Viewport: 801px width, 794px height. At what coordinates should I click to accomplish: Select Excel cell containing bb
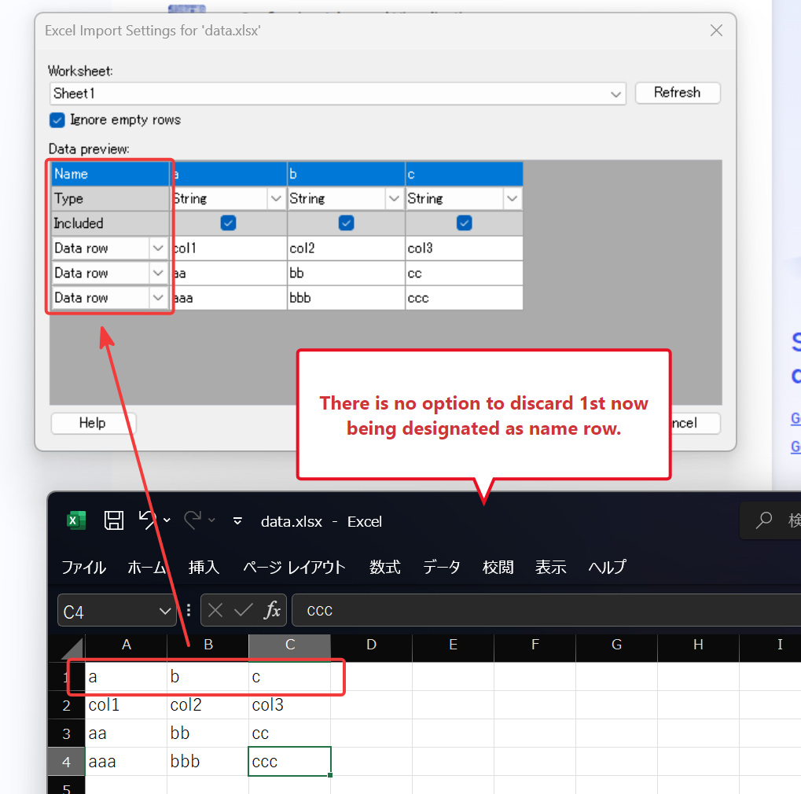point(208,733)
